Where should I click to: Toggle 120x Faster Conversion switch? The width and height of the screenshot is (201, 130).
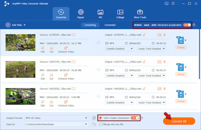135,118
